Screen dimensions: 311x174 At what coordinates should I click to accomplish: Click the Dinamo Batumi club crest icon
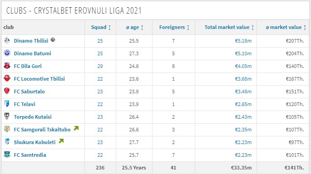pos(7,53)
